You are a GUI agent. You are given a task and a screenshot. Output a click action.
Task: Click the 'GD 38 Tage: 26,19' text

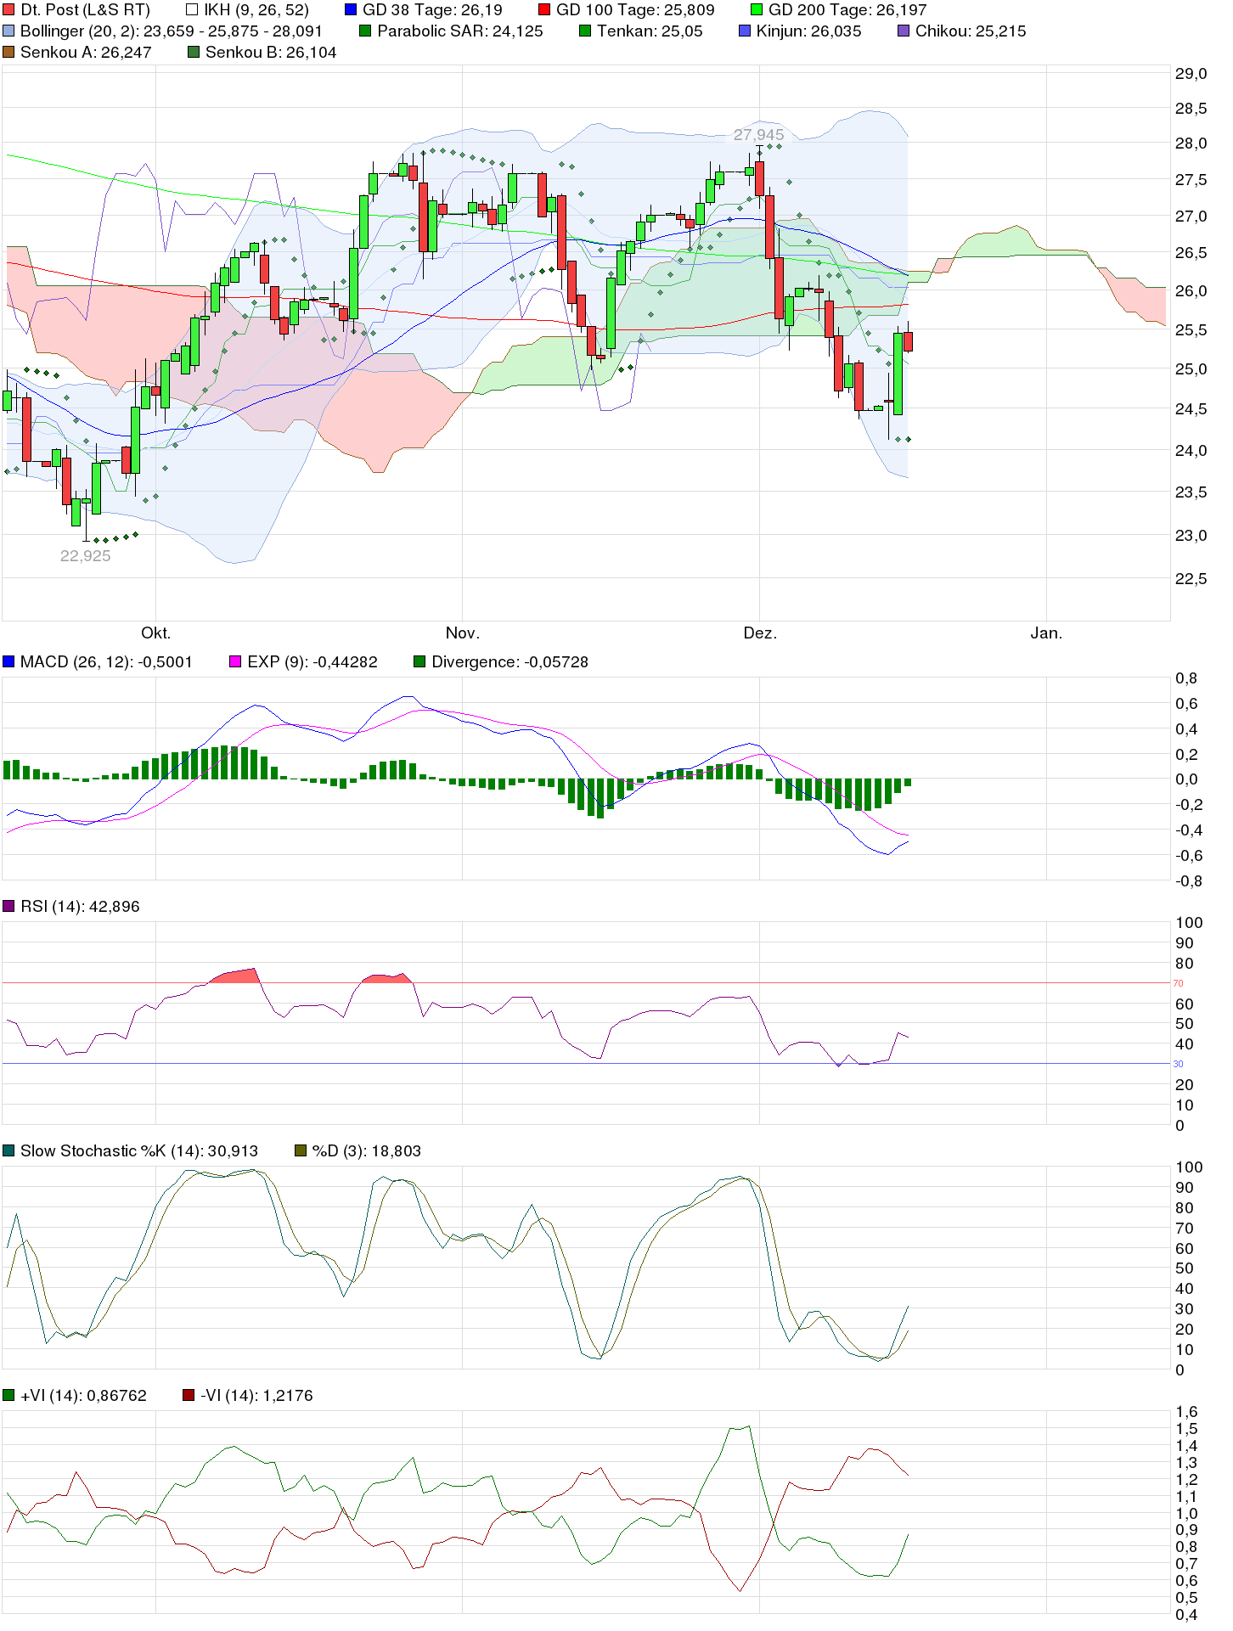pyautogui.click(x=432, y=10)
